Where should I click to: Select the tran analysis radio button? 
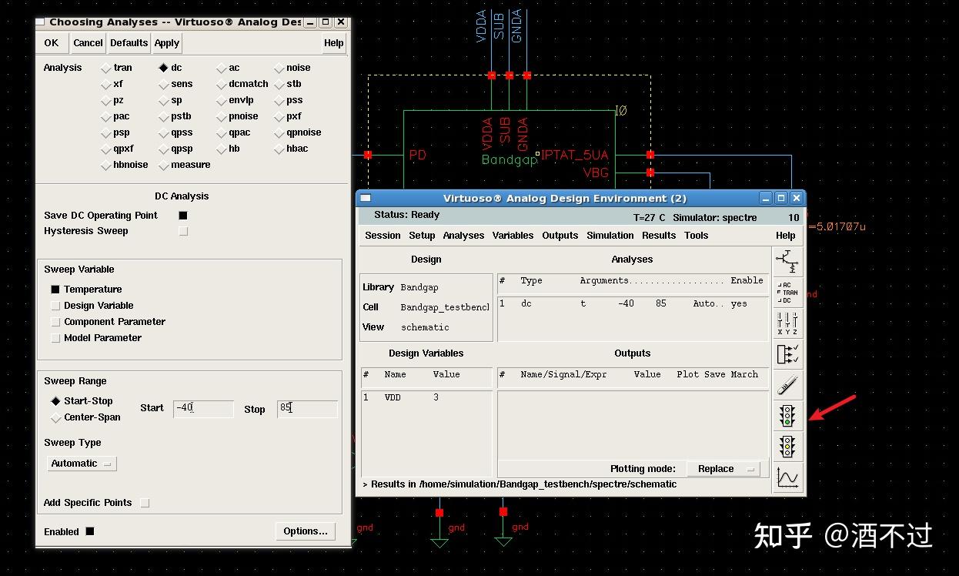coord(106,69)
